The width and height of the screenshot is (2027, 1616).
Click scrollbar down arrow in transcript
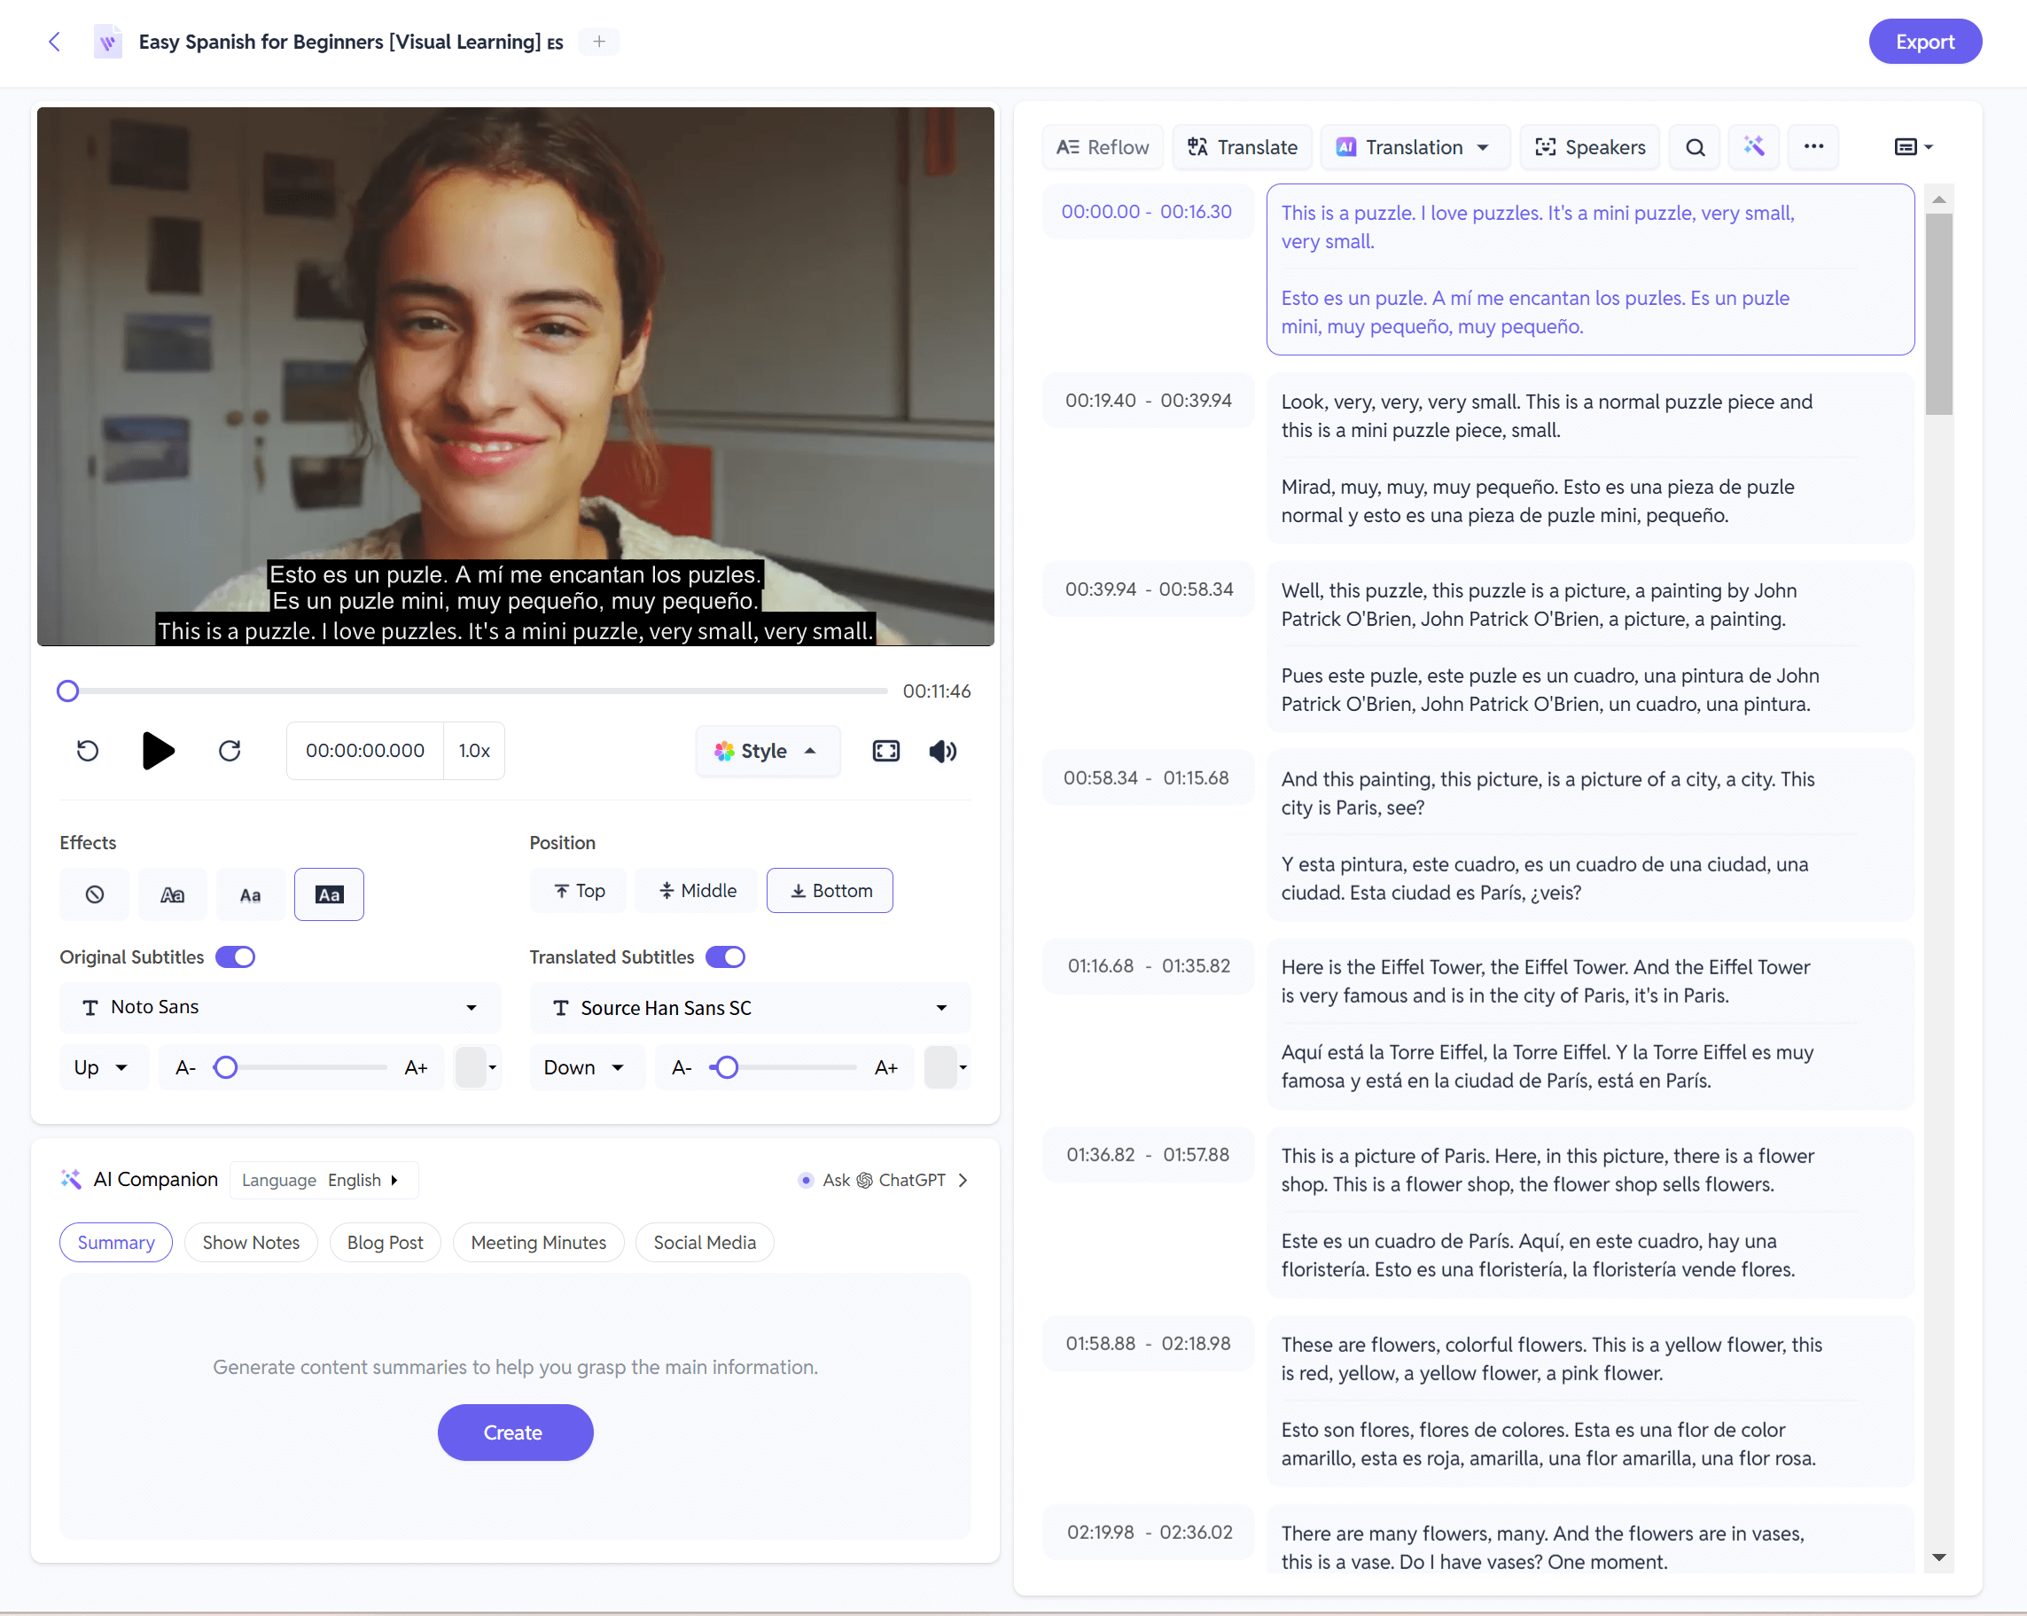pyautogui.click(x=1937, y=1557)
